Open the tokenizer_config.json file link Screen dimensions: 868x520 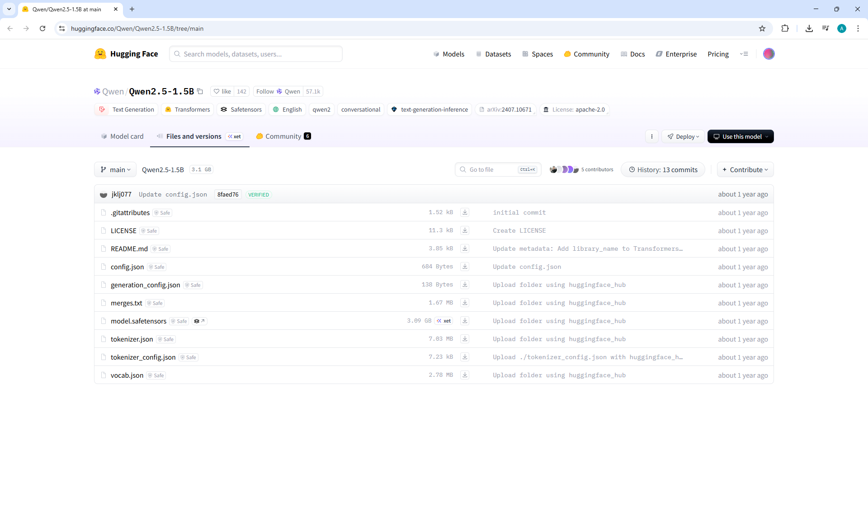coord(143,357)
